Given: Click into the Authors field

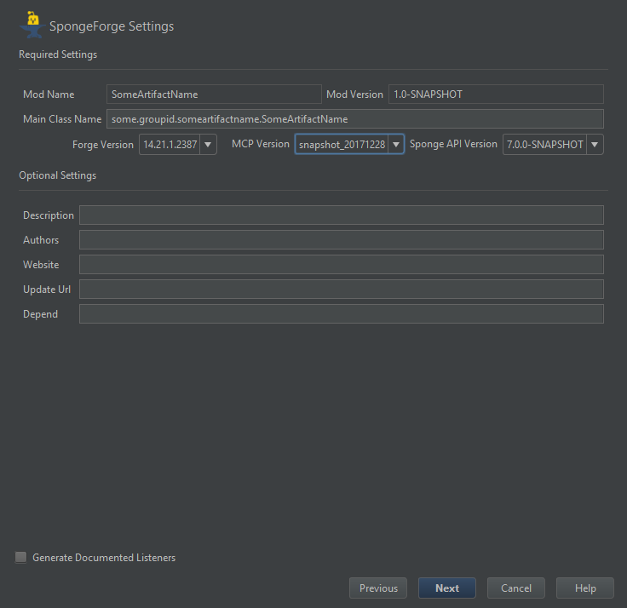Looking at the screenshot, I should click(342, 240).
